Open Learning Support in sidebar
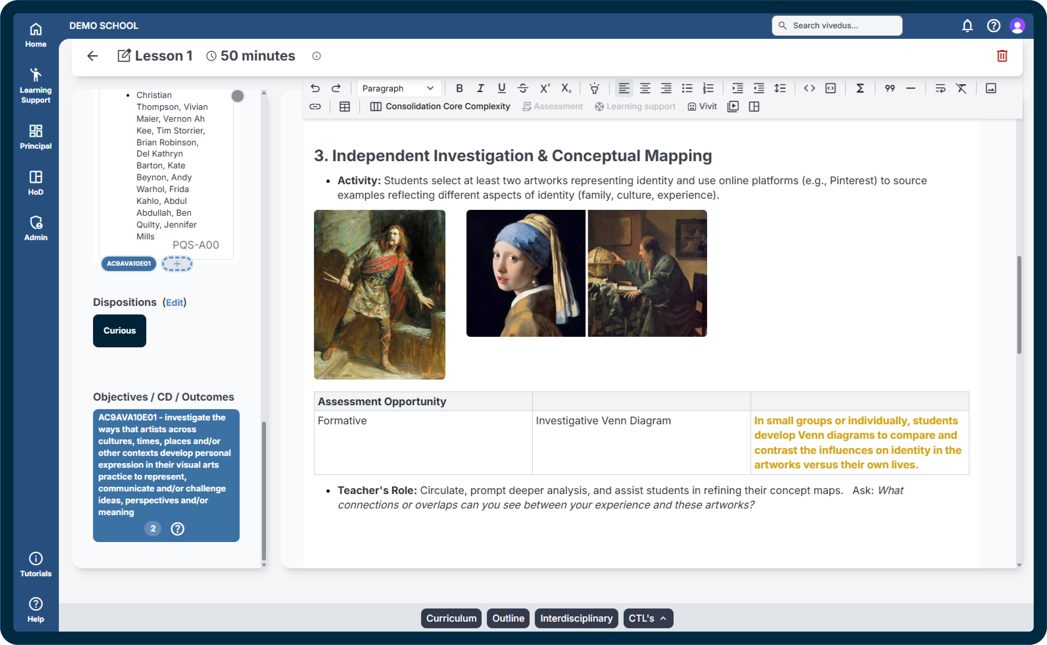 click(x=36, y=86)
